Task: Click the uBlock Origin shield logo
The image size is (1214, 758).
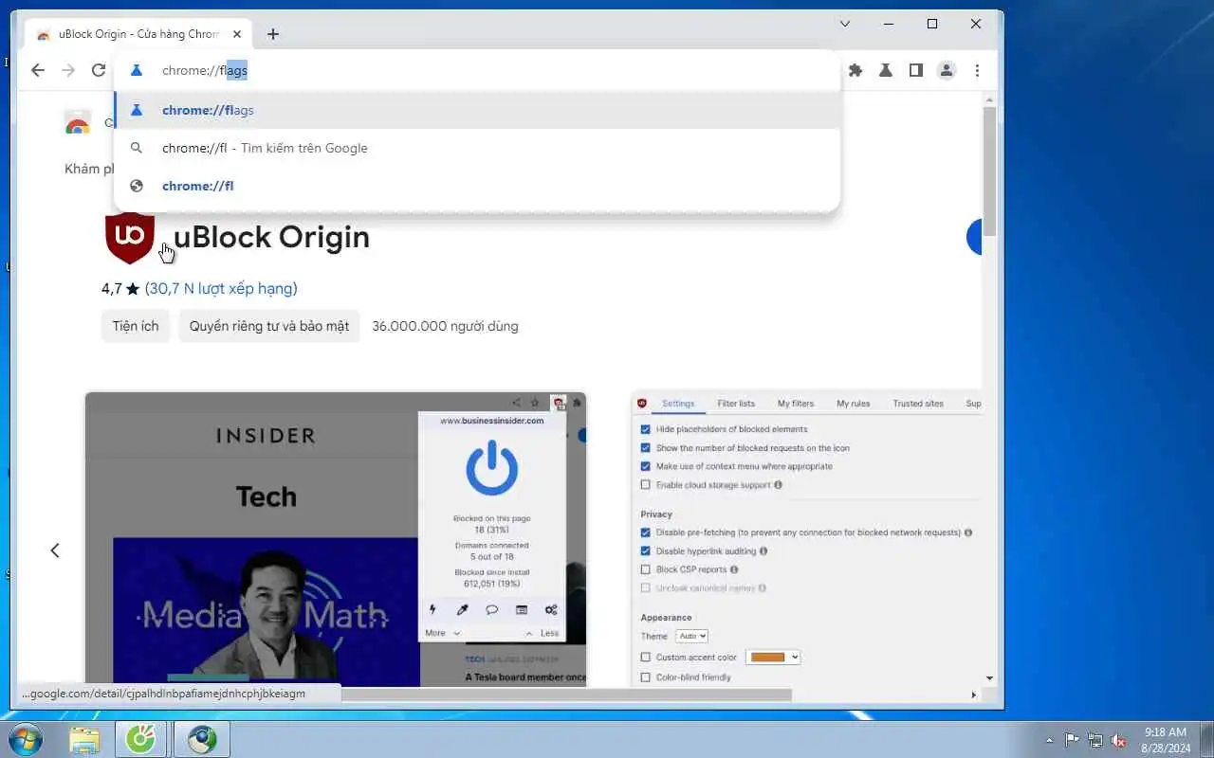Action: click(x=129, y=237)
